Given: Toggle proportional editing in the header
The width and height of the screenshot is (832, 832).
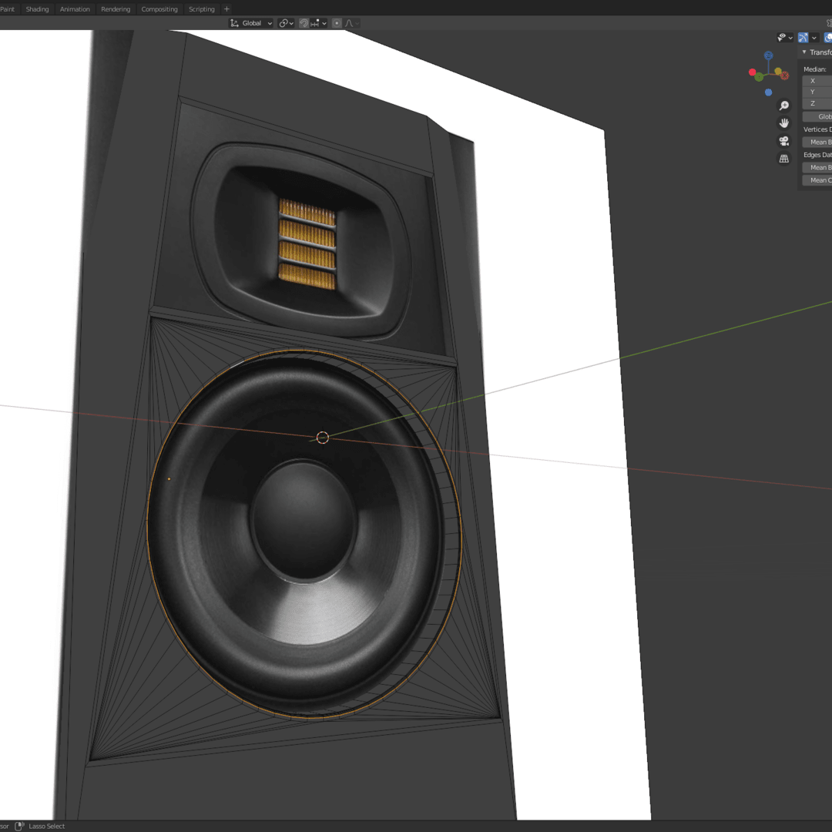Looking at the screenshot, I should tap(337, 23).
